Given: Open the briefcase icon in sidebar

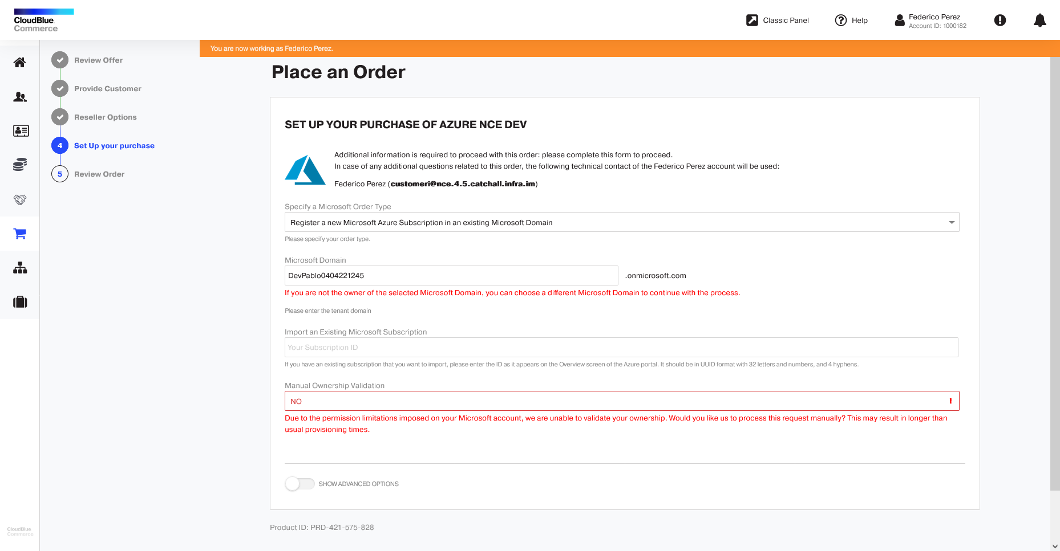Looking at the screenshot, I should pos(20,302).
